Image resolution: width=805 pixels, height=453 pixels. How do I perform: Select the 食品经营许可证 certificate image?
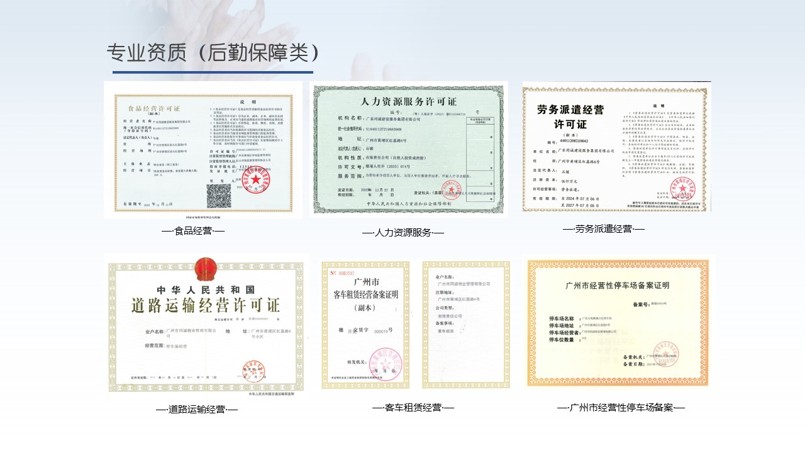pyautogui.click(x=203, y=150)
